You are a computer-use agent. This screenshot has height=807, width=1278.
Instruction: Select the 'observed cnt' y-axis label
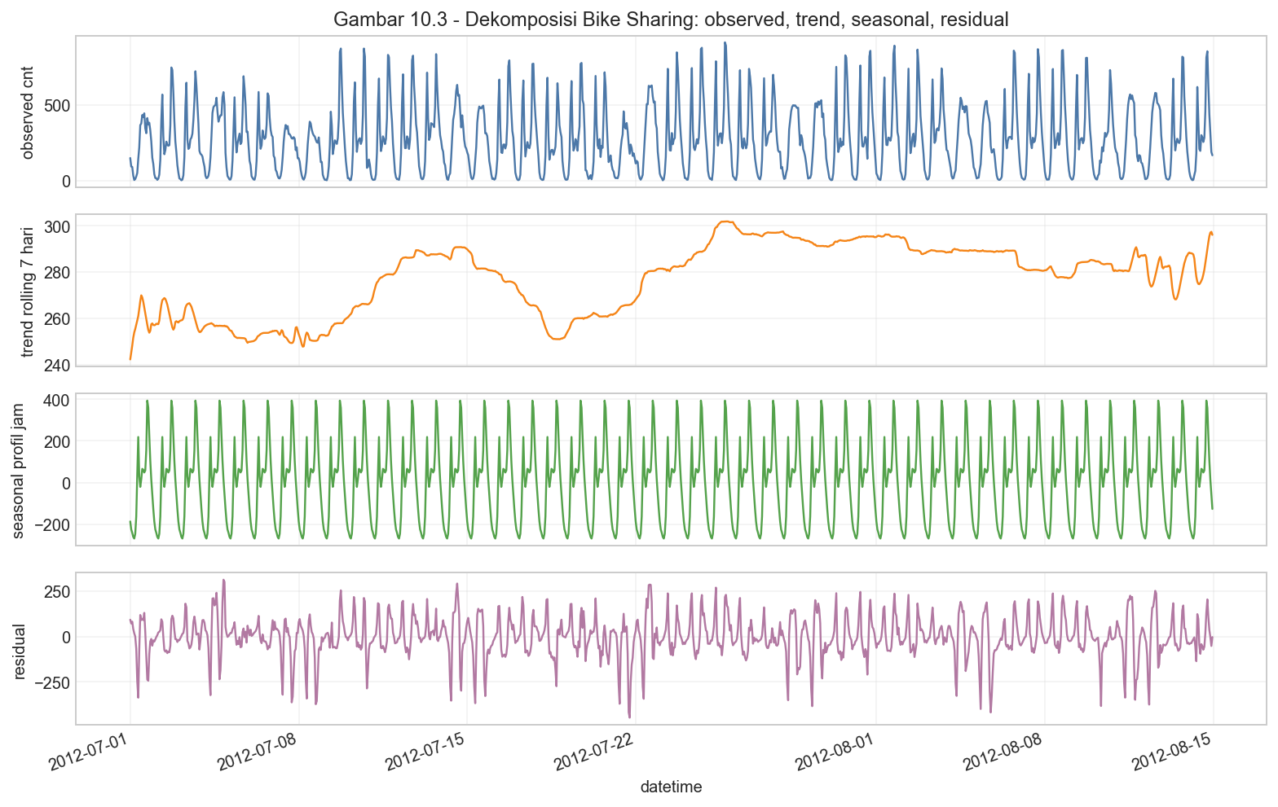point(28,112)
